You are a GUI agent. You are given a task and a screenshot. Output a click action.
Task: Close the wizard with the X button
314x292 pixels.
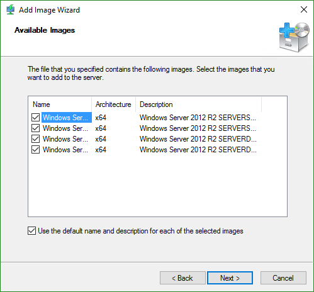[x=304, y=9]
